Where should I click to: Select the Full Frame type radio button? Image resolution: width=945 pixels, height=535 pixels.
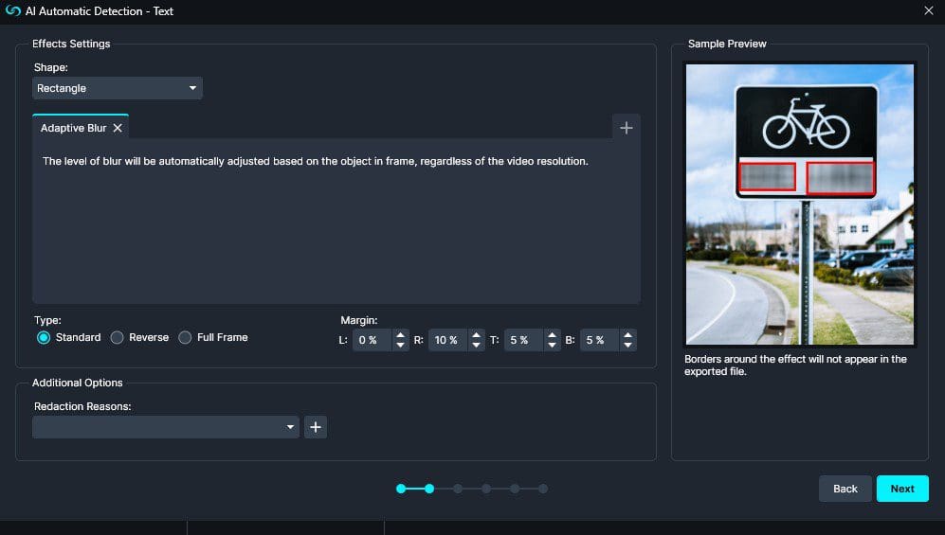pyautogui.click(x=185, y=338)
